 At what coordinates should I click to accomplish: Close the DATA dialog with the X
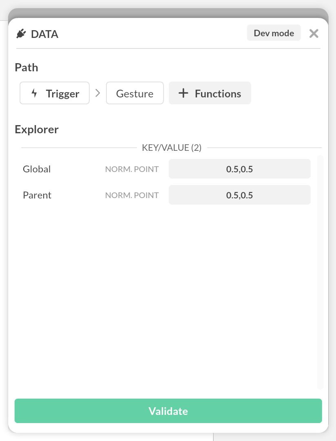[314, 33]
